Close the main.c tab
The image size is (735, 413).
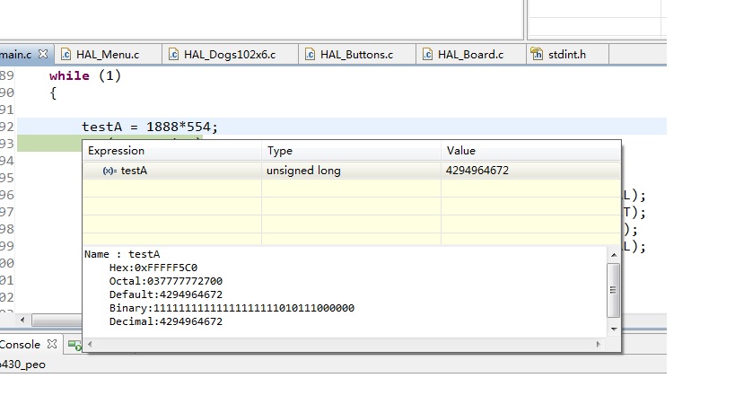(x=43, y=54)
